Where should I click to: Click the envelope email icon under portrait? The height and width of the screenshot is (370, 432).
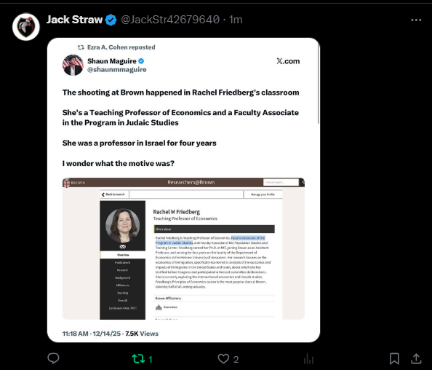click(x=123, y=246)
